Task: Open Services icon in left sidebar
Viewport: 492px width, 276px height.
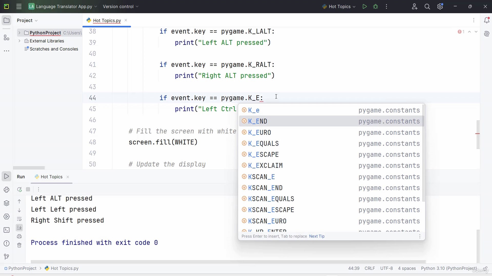Action: coord(7,217)
